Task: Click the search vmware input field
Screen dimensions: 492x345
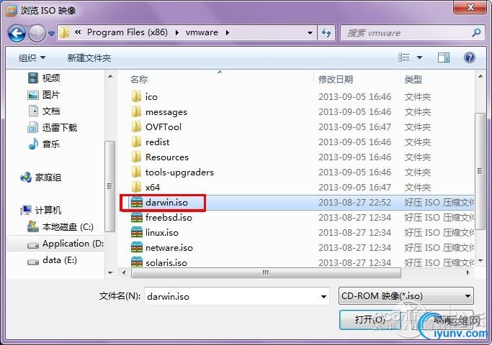Action: coord(406,33)
